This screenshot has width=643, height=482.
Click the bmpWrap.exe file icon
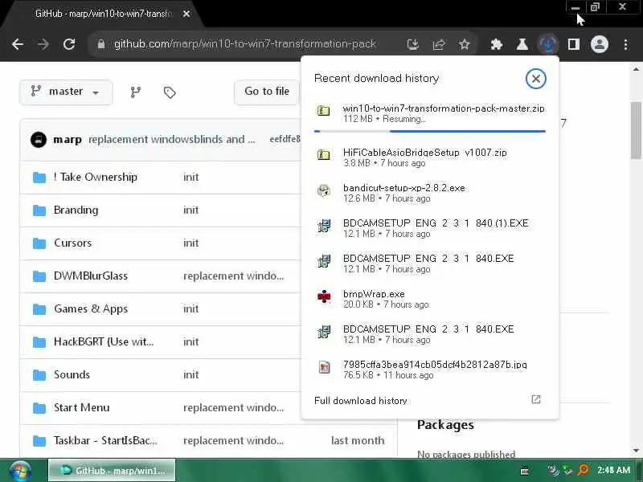[324, 296]
